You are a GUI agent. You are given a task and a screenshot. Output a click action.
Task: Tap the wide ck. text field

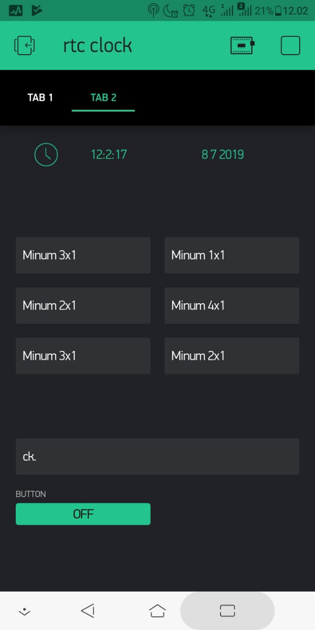157,456
